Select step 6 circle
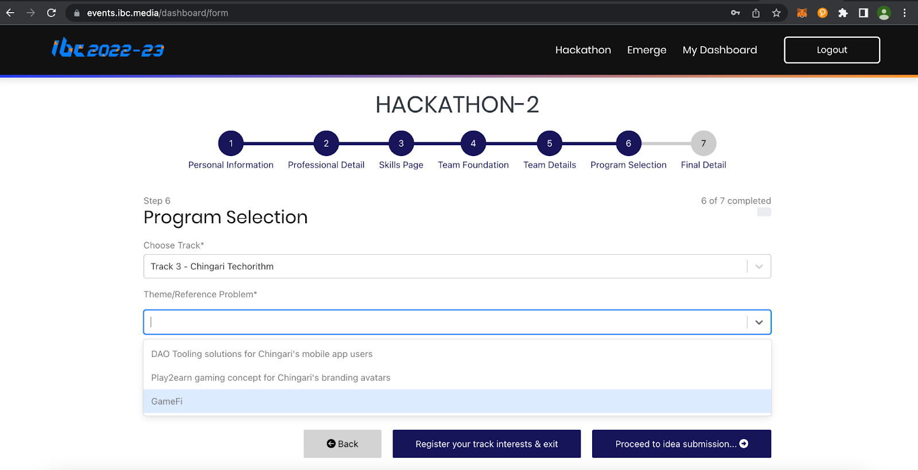Image resolution: width=918 pixels, height=470 pixels. [629, 143]
